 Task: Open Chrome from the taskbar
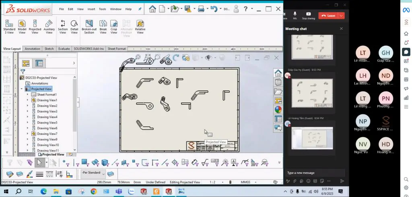pos(93,191)
